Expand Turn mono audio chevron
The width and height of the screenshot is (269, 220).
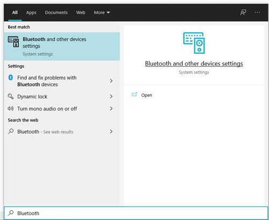(x=111, y=109)
